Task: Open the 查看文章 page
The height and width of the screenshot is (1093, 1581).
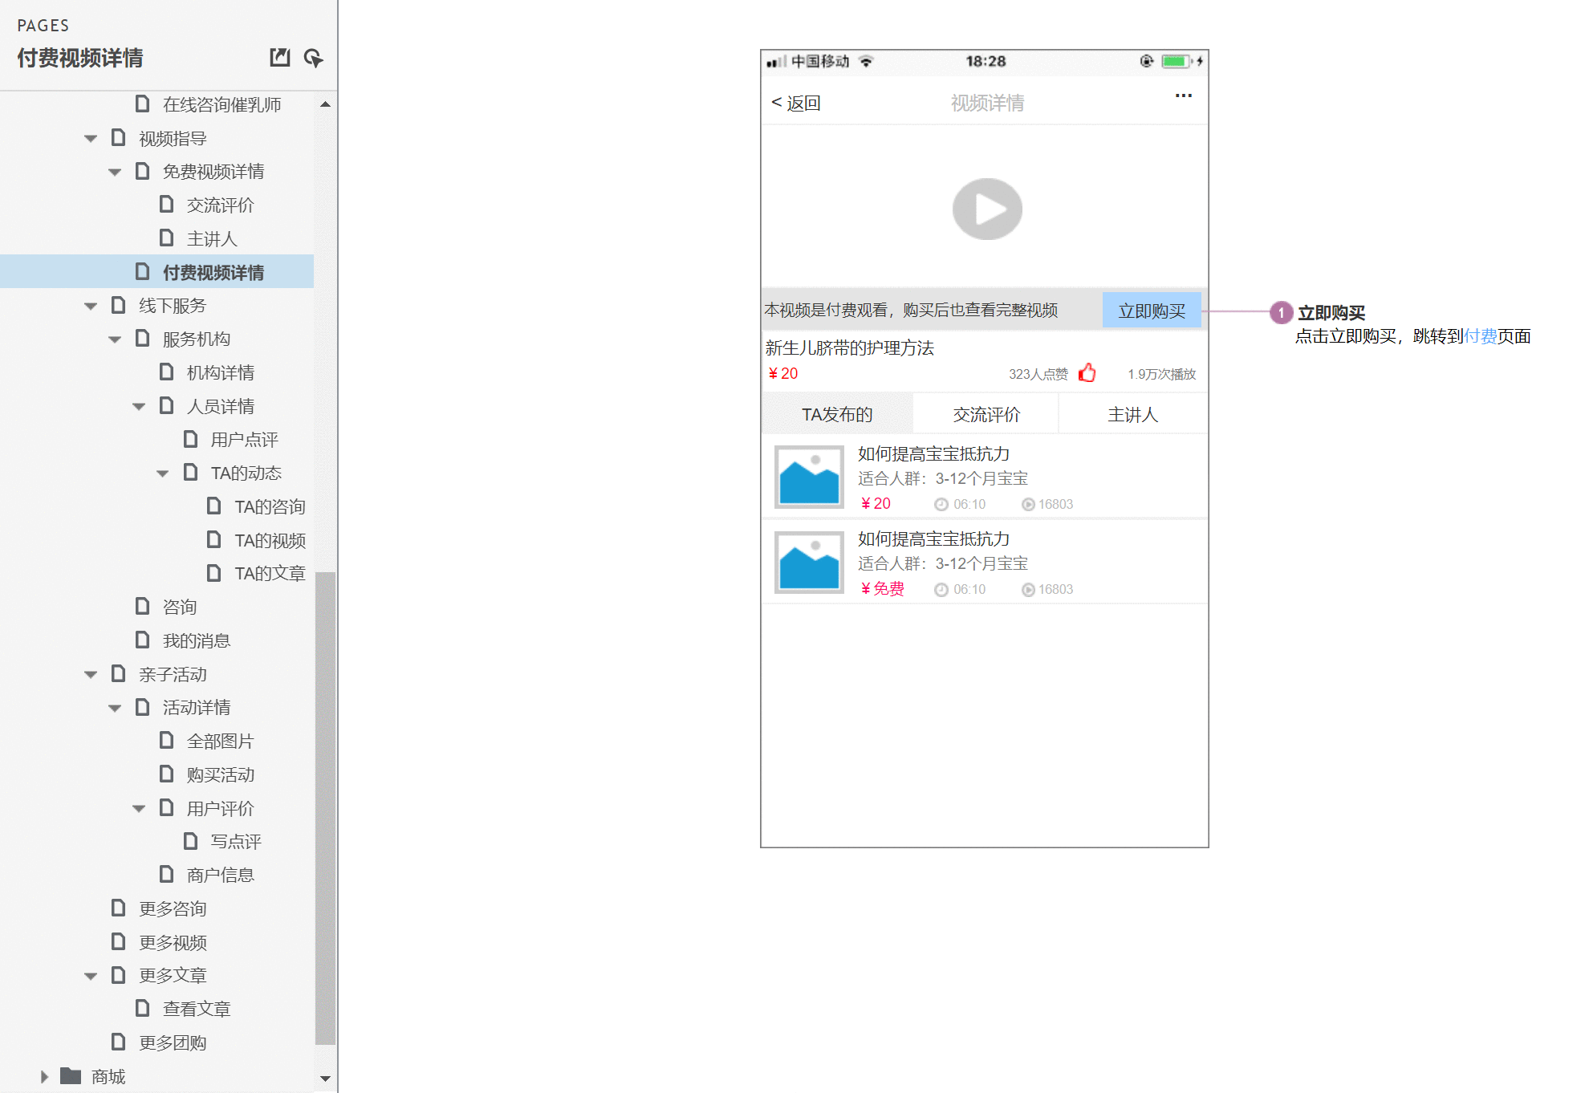Action: [x=196, y=1009]
